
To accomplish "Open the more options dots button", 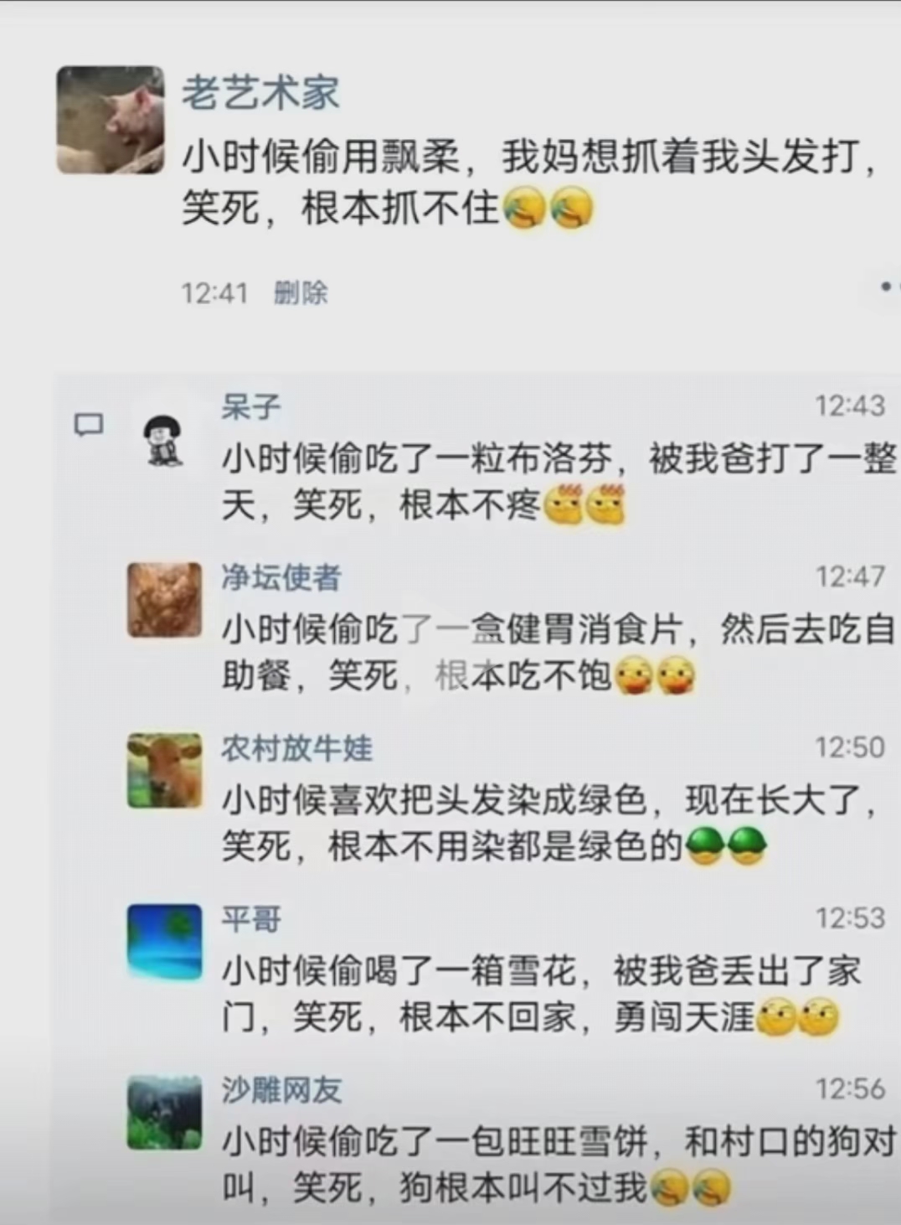I will (890, 287).
